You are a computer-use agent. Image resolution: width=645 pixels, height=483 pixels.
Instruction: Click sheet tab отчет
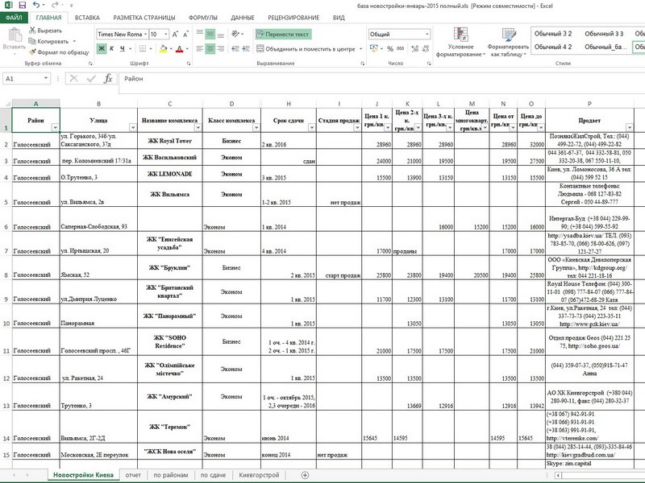tap(133, 475)
